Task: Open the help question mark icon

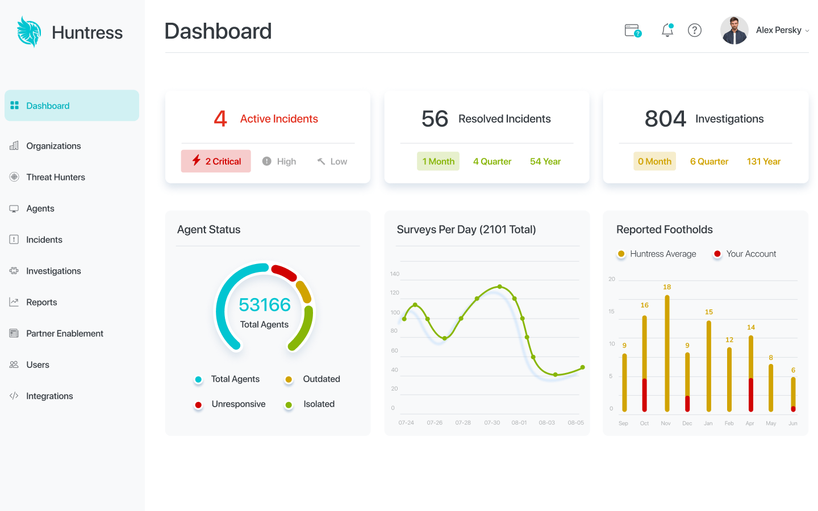Action: tap(695, 31)
